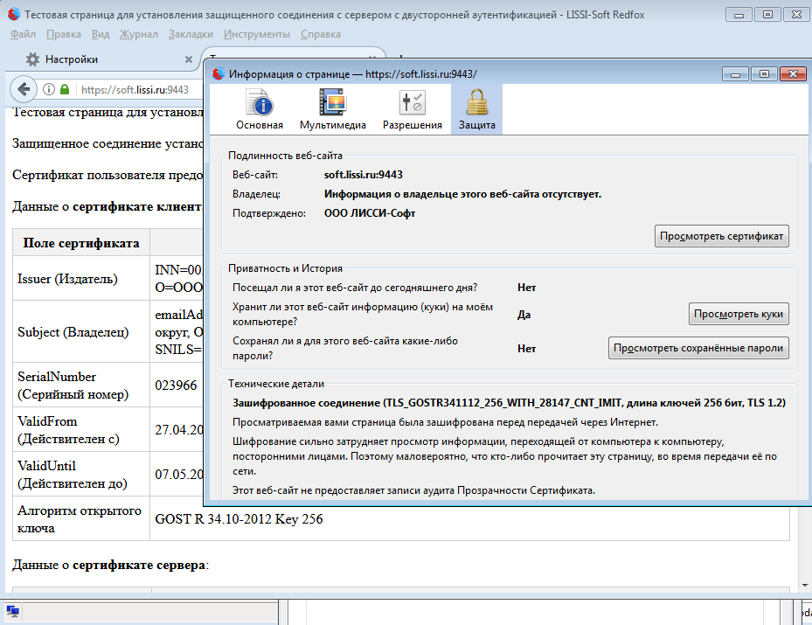Click the ValidUntil (Действителен до) cell
Image resolution: width=812 pixels, height=625 pixels.
point(81,475)
